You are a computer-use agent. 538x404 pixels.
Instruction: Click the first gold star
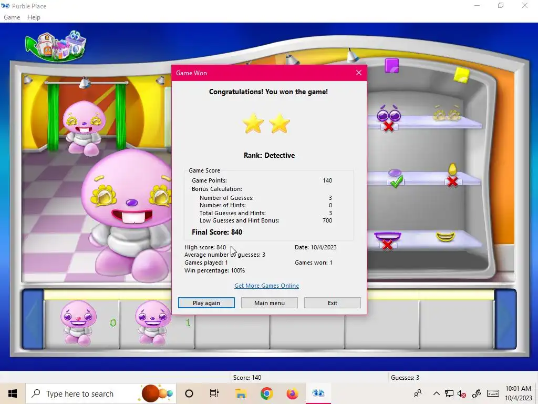coord(253,123)
